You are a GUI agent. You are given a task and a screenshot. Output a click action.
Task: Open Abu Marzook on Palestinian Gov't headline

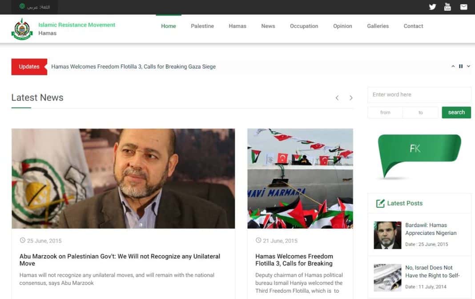point(120,260)
